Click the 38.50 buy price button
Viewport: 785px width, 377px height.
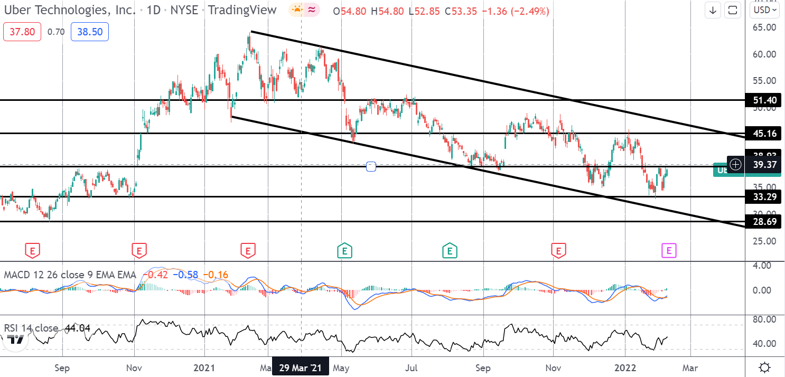[x=90, y=32]
